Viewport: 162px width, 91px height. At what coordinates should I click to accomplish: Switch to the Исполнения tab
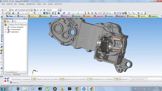pos(16,75)
